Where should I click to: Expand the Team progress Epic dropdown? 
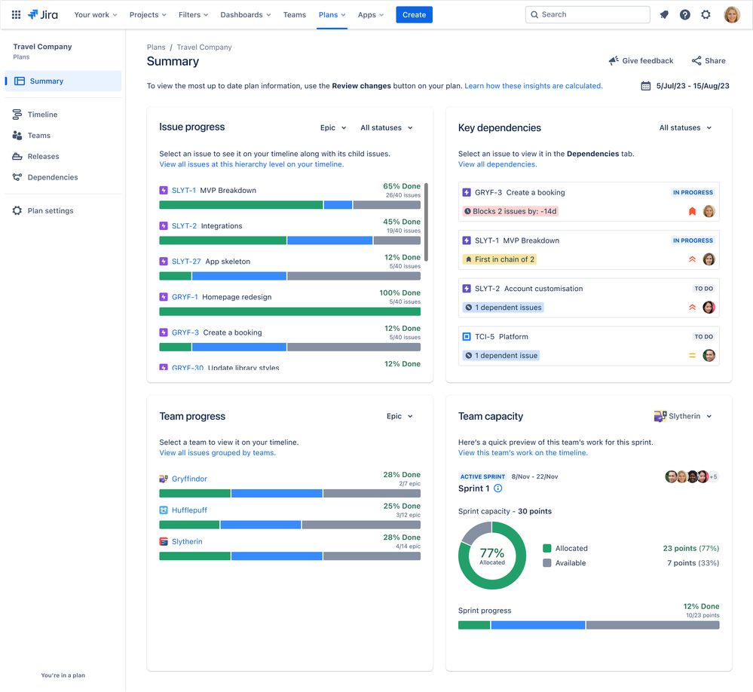[x=399, y=416]
